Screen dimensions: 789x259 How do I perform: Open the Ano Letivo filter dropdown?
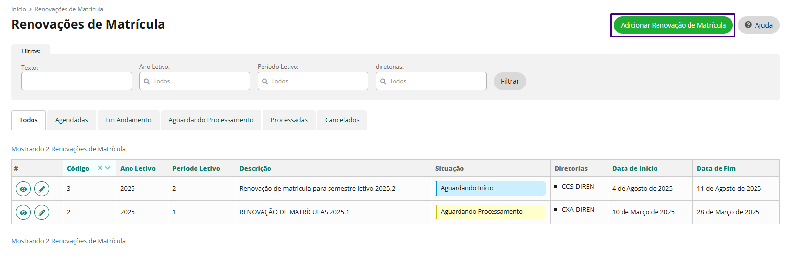coord(195,81)
